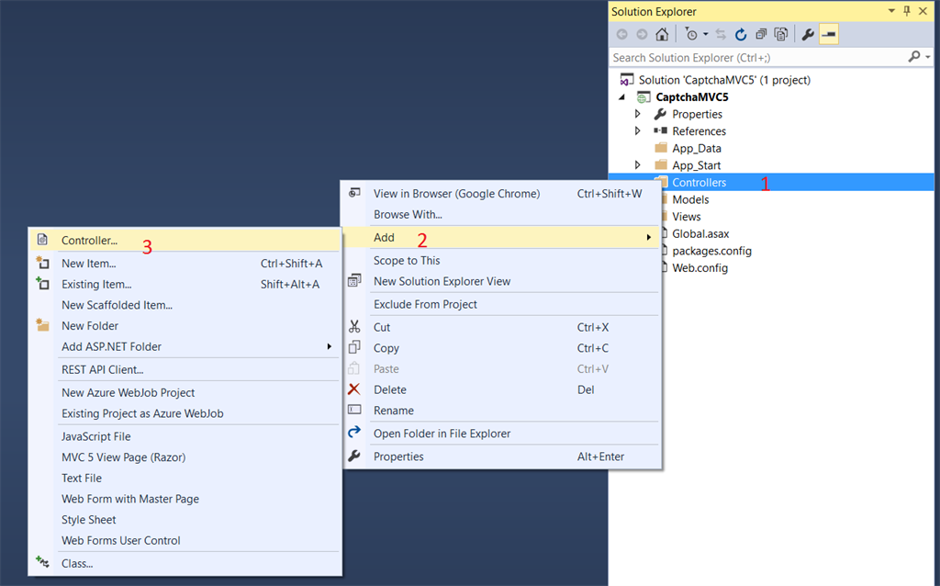Open Properties wrench icon in toolbar

point(808,35)
